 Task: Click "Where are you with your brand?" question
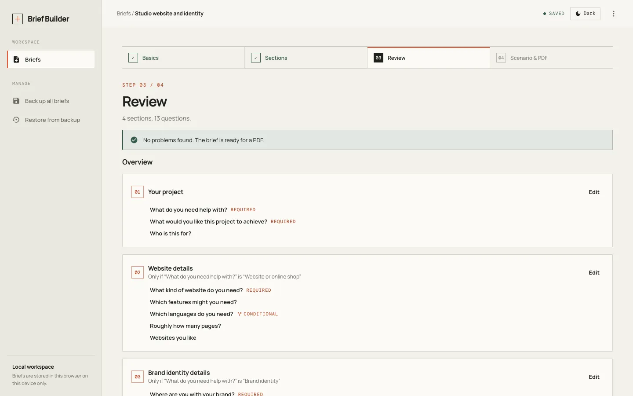[x=192, y=394]
